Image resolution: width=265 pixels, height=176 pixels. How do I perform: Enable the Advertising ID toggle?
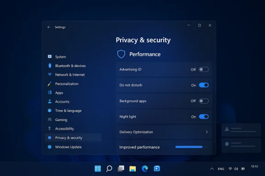tap(204, 69)
